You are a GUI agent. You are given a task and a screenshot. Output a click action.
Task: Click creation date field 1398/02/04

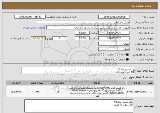[114, 33]
